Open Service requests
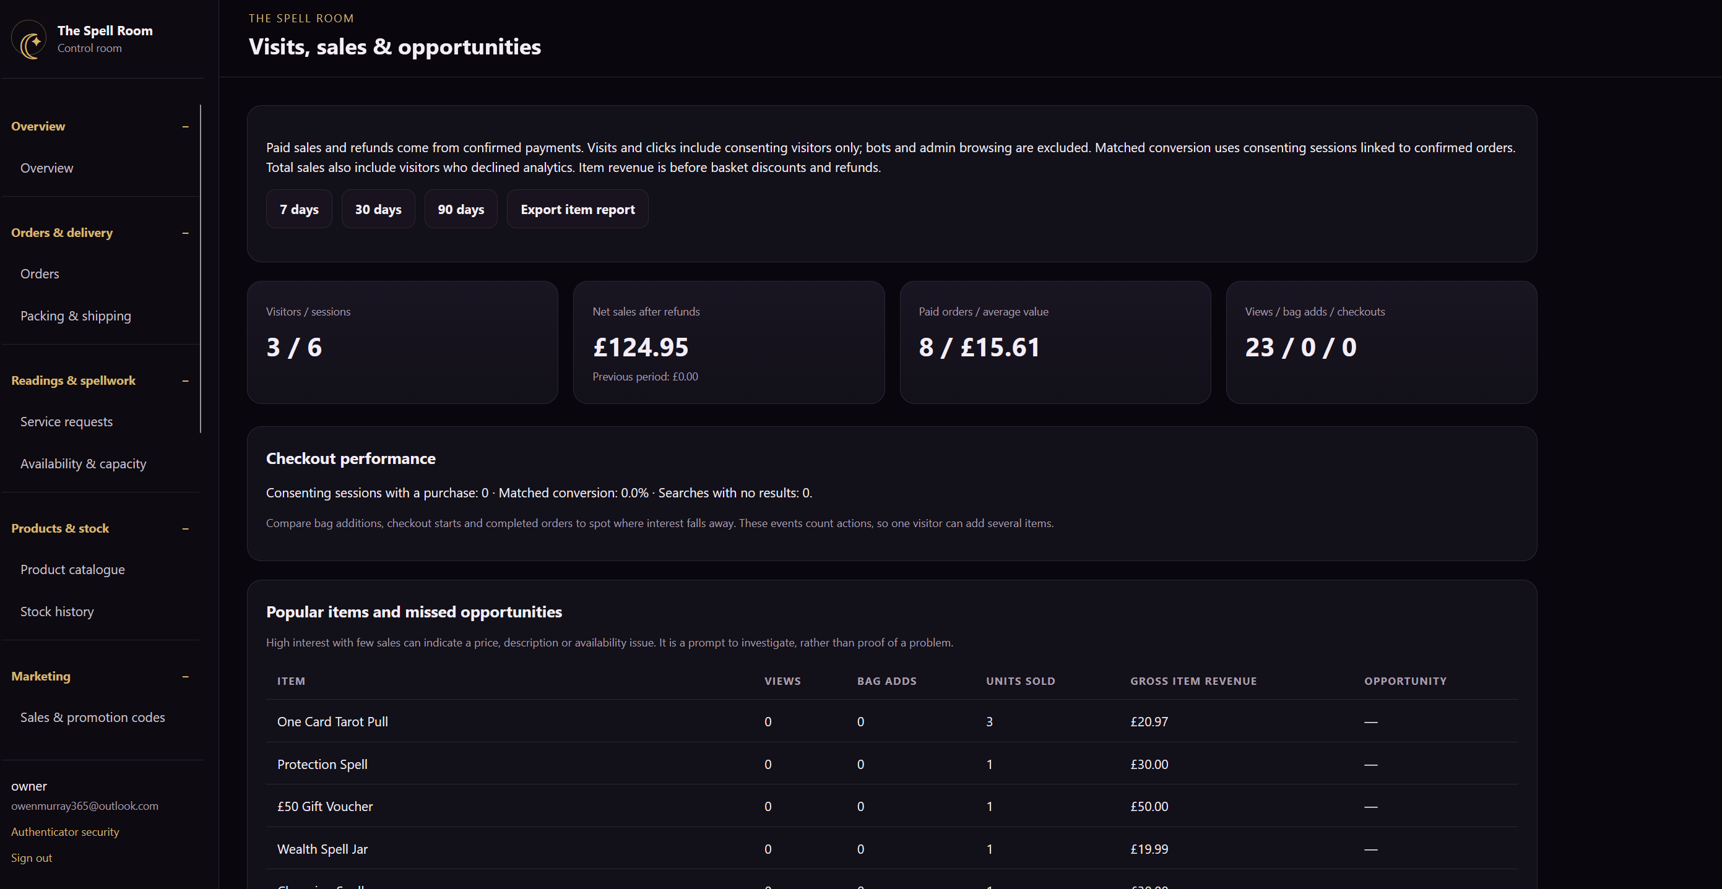The width and height of the screenshot is (1722, 889). click(x=66, y=421)
